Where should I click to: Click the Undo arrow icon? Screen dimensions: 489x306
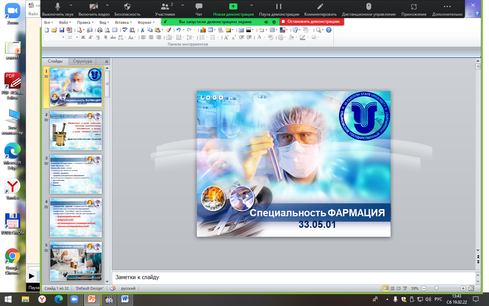click(178, 30)
